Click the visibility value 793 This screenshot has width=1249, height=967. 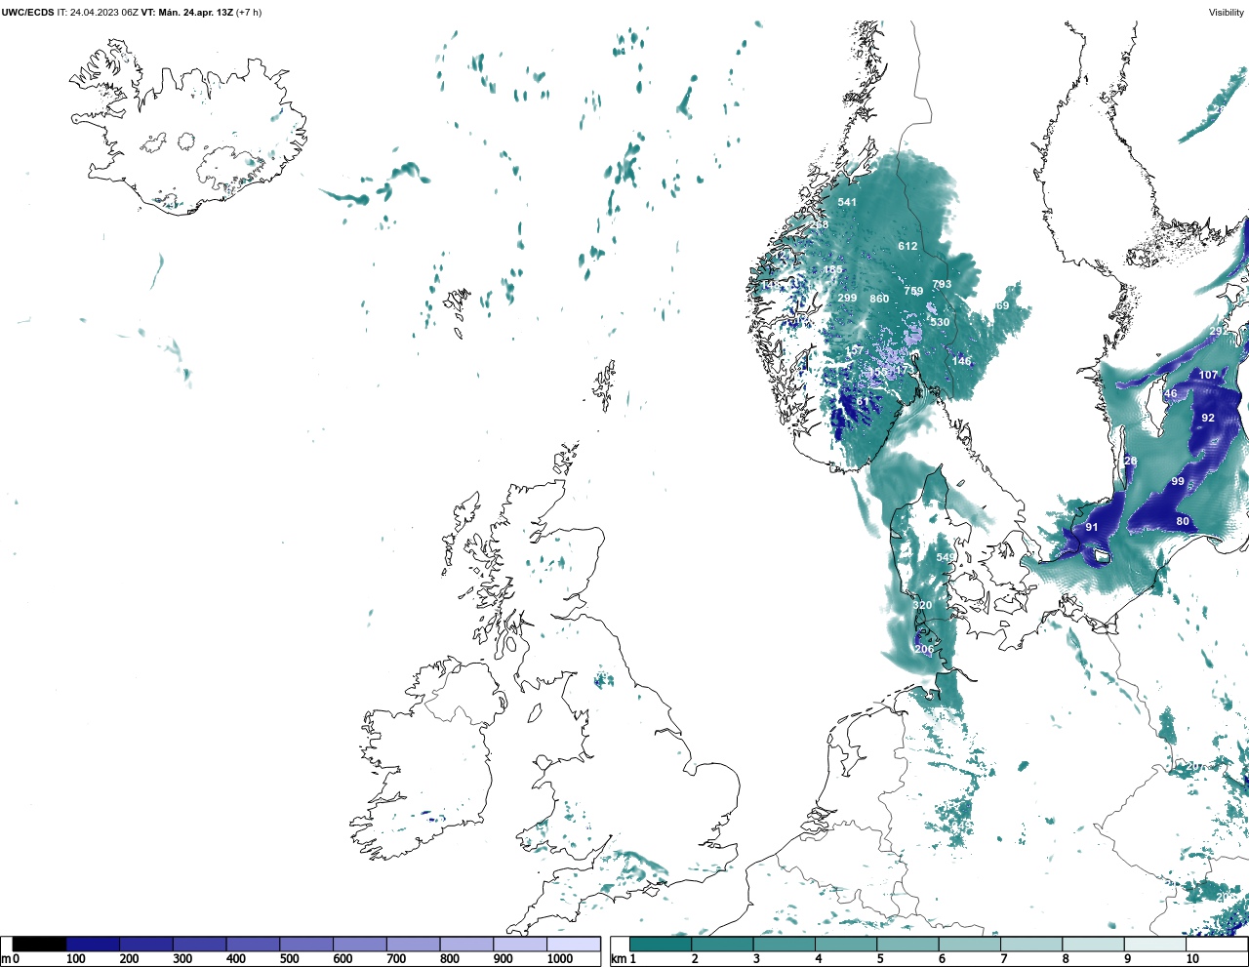pyautogui.click(x=942, y=285)
